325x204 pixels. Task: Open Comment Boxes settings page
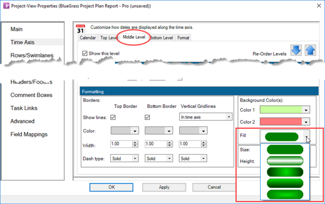coord(31,95)
